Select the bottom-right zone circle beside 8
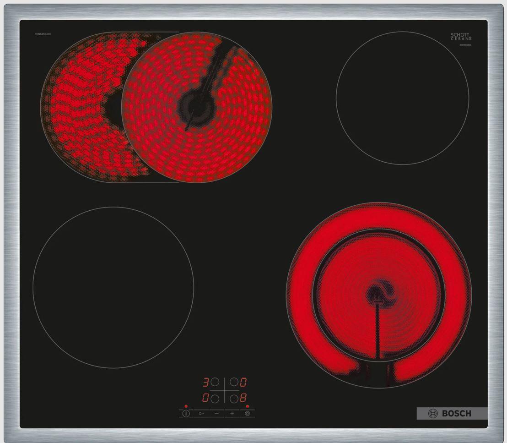 [x=234, y=398]
